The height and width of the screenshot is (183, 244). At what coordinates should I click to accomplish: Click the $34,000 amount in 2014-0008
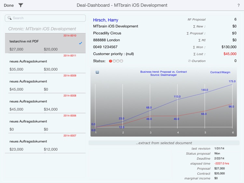pyautogui.click(x=50, y=109)
